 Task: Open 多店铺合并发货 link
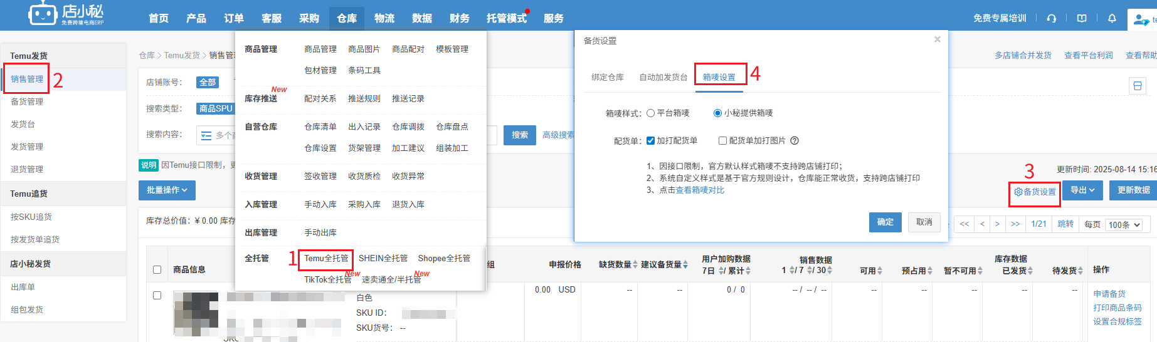coord(1023,56)
